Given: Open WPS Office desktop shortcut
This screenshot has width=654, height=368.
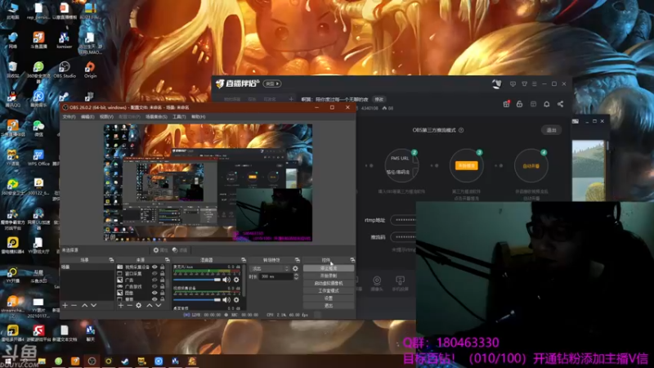Looking at the screenshot, I should pyautogui.click(x=38, y=158).
